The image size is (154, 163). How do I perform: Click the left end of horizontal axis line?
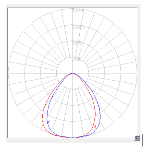(9, 73)
